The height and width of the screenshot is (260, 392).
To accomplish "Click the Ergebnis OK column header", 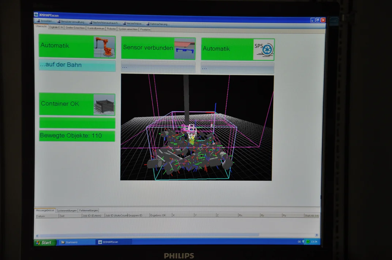I will pyautogui.click(x=161, y=215).
